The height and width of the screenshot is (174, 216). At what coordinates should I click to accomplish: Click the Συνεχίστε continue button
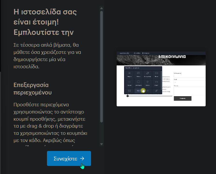(69, 158)
